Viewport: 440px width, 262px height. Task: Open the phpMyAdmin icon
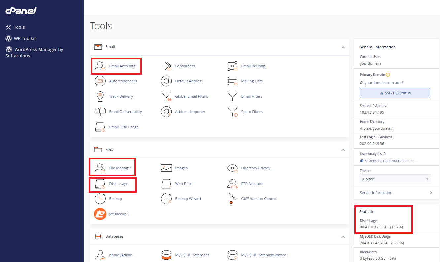(x=100, y=255)
